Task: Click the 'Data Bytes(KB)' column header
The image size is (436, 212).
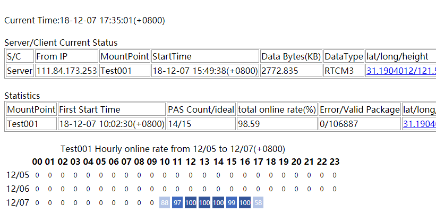Action: [291, 56]
